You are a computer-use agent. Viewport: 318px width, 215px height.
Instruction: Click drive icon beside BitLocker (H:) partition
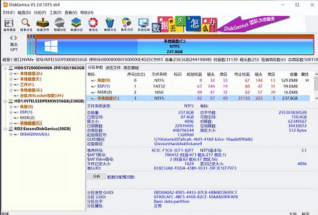point(16,96)
